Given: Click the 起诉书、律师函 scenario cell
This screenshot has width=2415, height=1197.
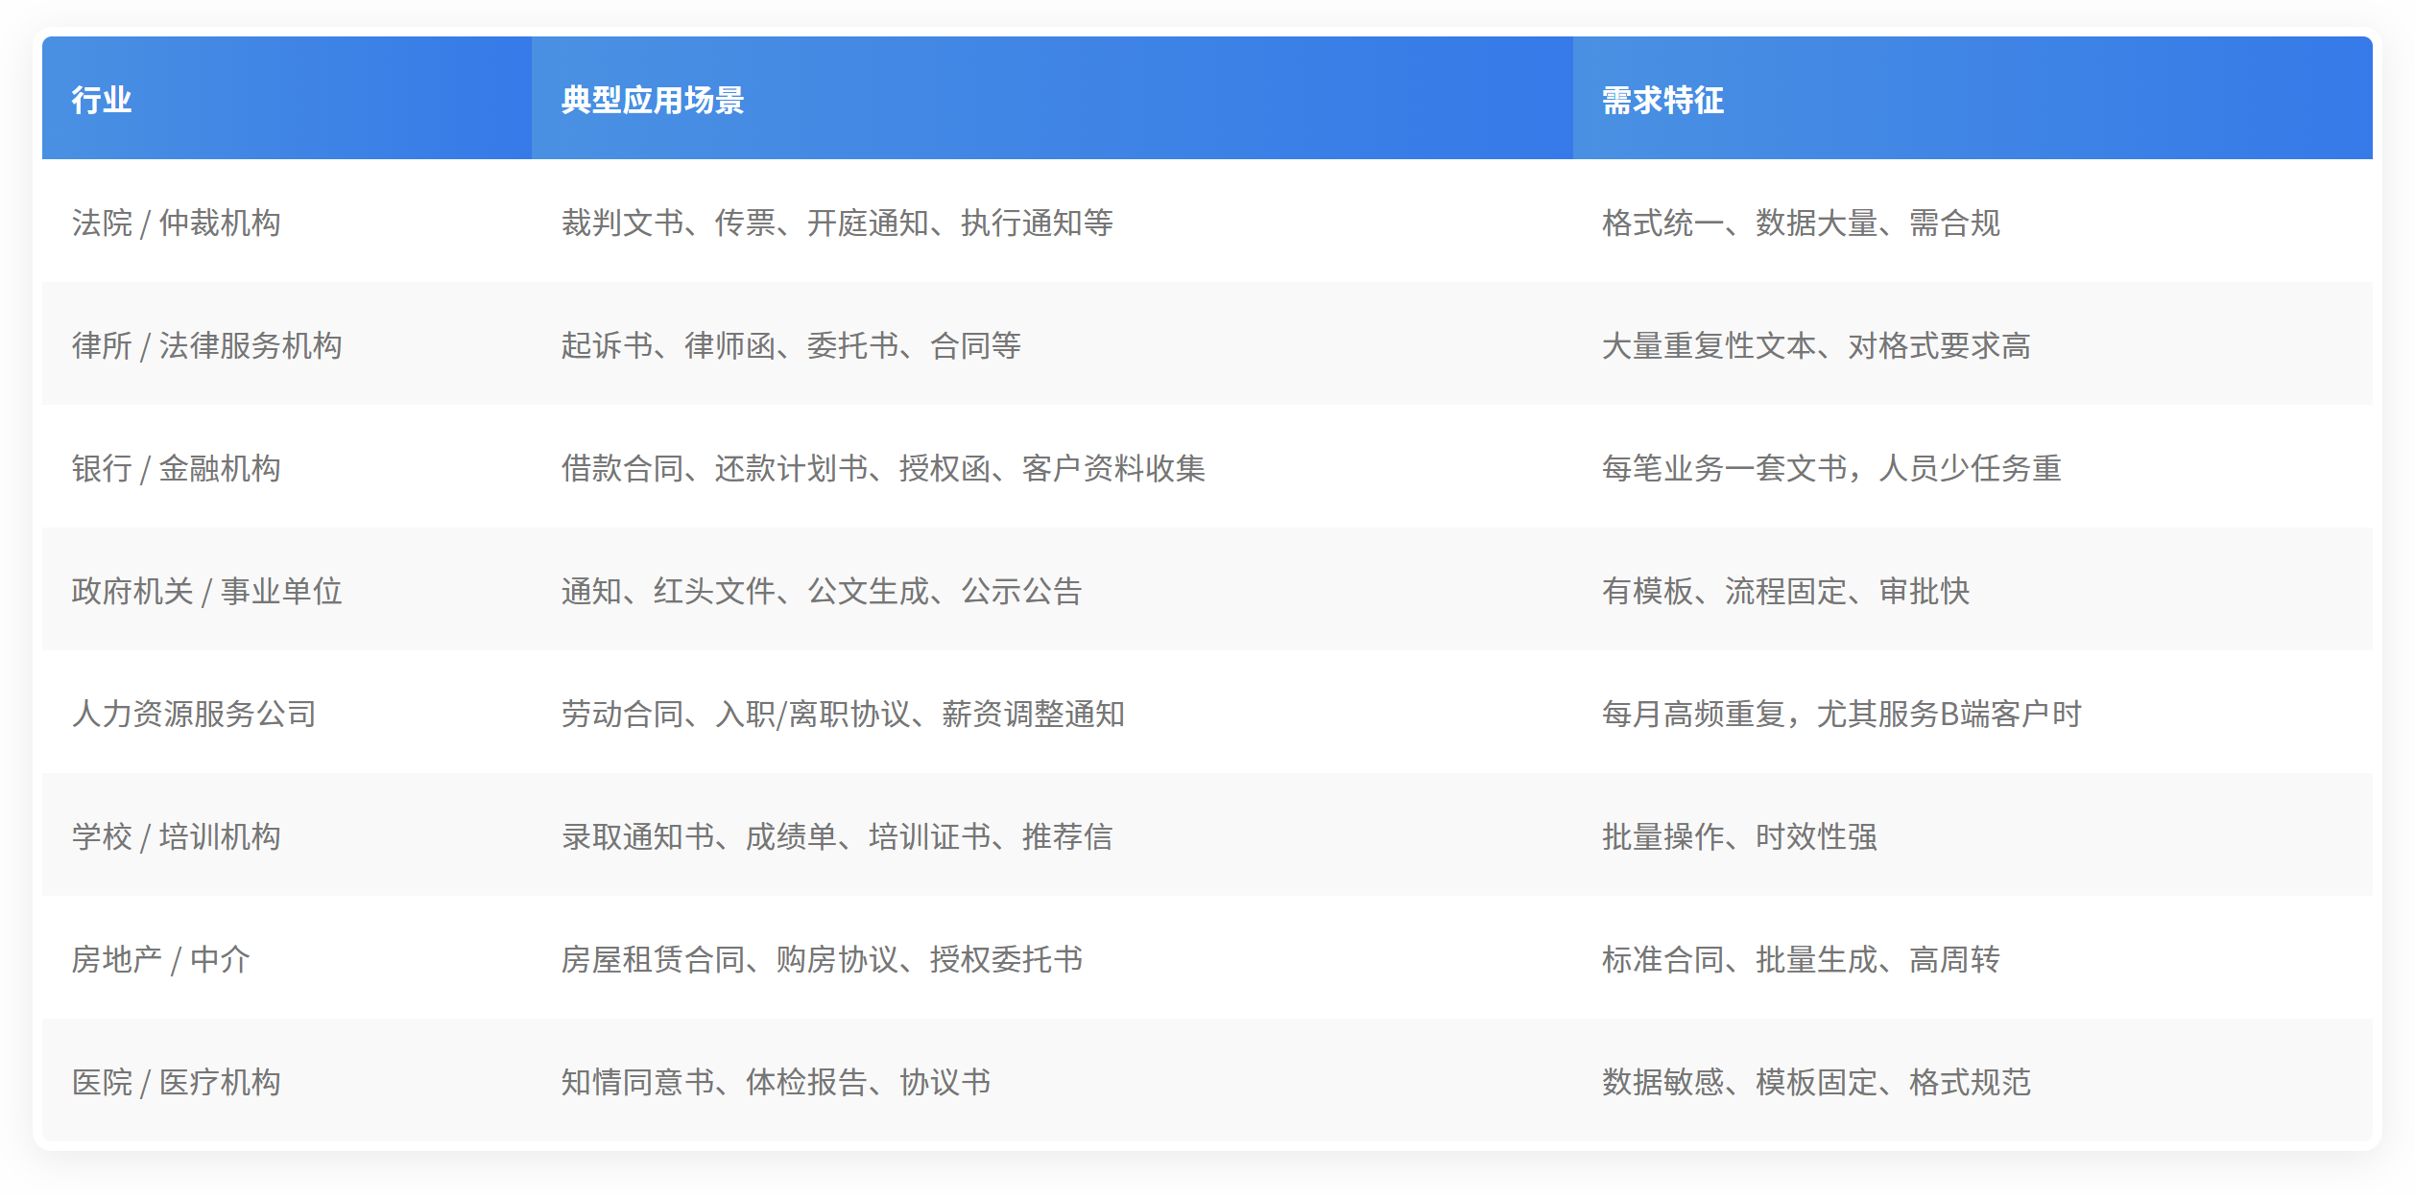Looking at the screenshot, I should pos(791,345).
